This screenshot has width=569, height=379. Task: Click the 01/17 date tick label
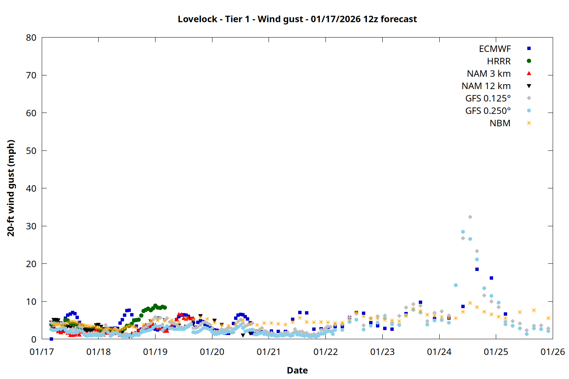pyautogui.click(x=42, y=352)
